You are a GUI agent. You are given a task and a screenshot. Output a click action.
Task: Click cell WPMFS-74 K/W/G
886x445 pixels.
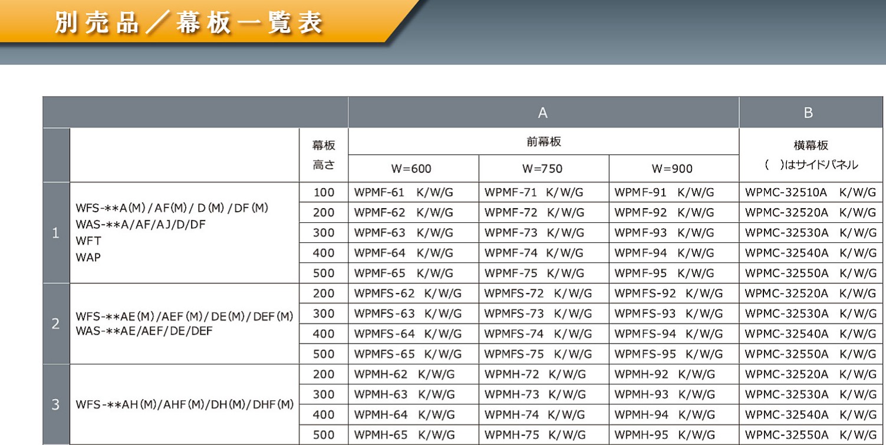tap(544, 334)
